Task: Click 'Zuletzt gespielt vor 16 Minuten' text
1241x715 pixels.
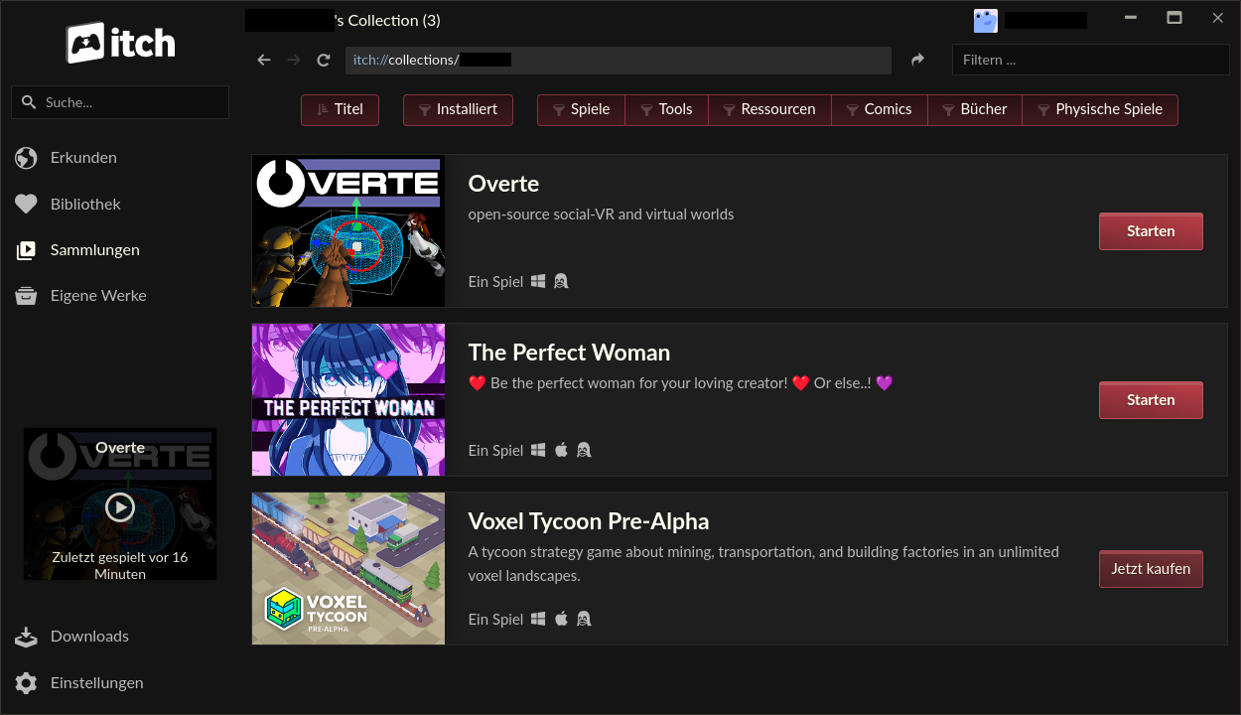Action: 120,566
